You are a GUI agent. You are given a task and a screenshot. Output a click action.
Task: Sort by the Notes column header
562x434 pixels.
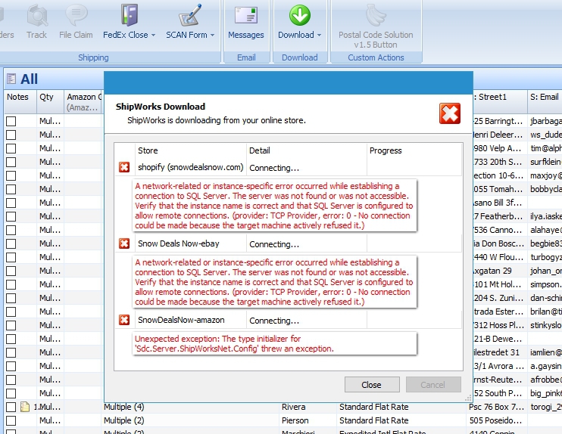20,102
